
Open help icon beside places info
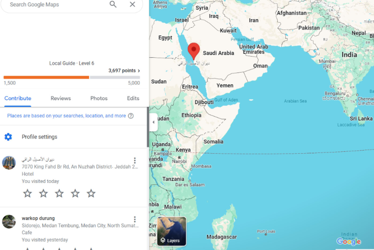131,116
